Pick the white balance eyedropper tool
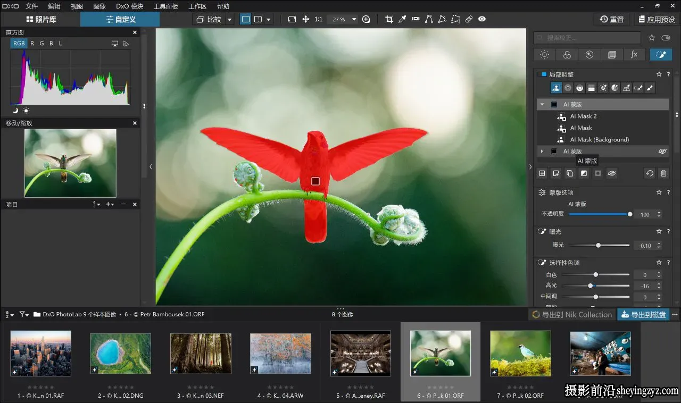 (403, 19)
